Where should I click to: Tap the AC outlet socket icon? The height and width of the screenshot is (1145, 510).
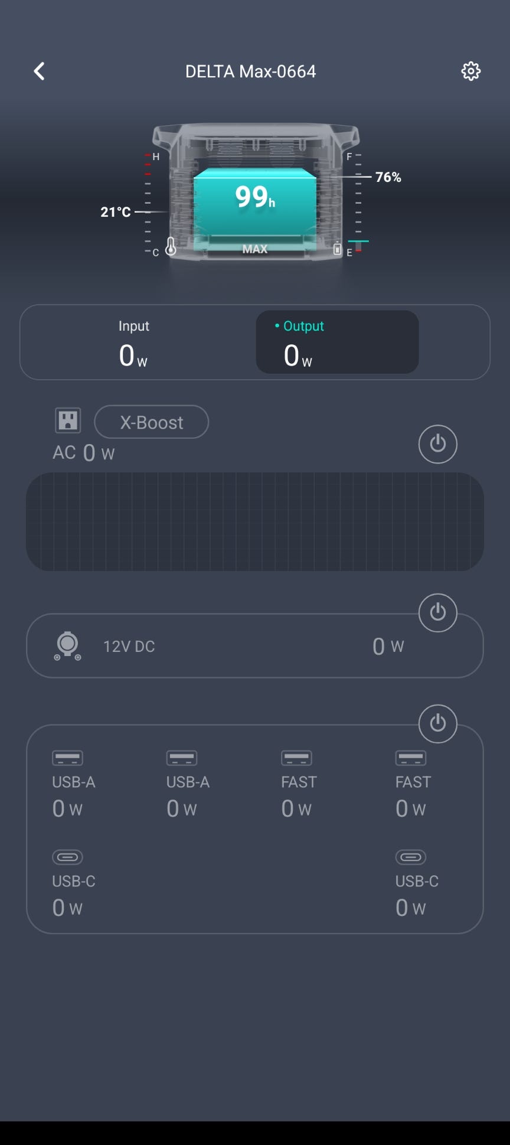click(68, 421)
